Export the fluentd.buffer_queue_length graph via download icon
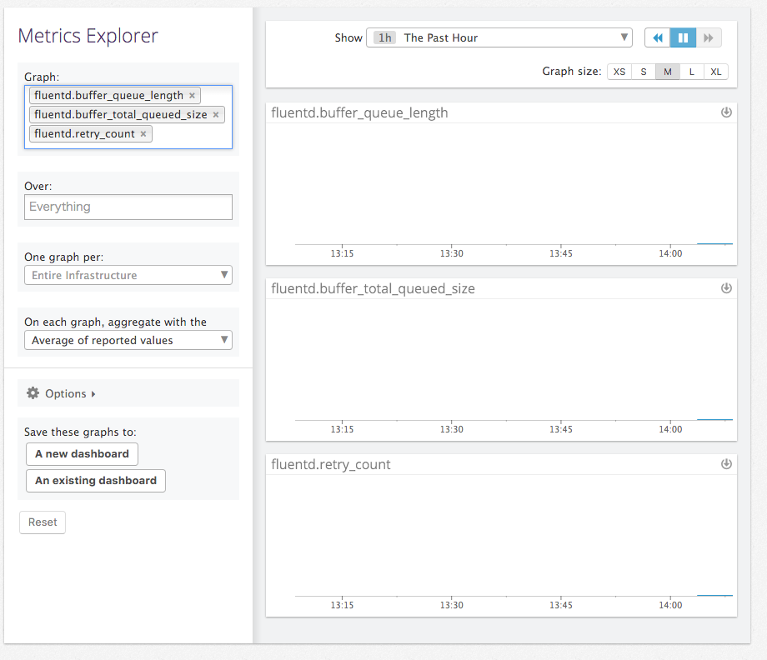This screenshot has width=767, height=660. coord(726,112)
